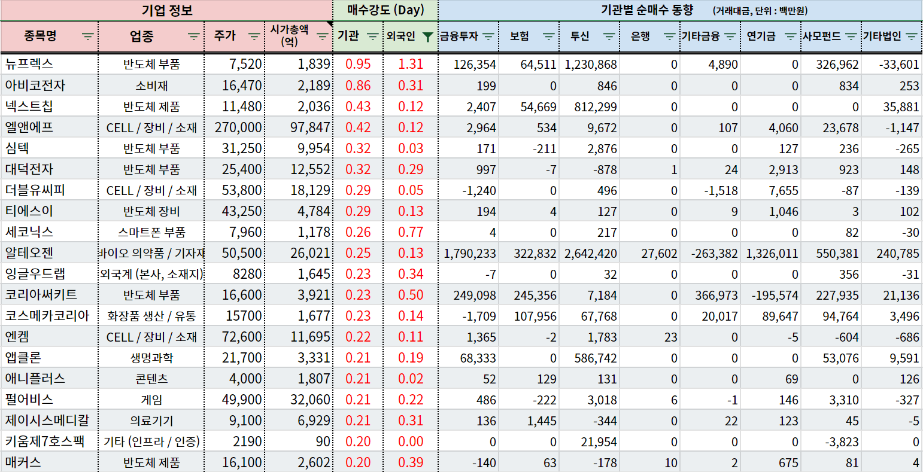Select the 알테오젠 stock name cell
This screenshot has width=923, height=472.
(49, 252)
